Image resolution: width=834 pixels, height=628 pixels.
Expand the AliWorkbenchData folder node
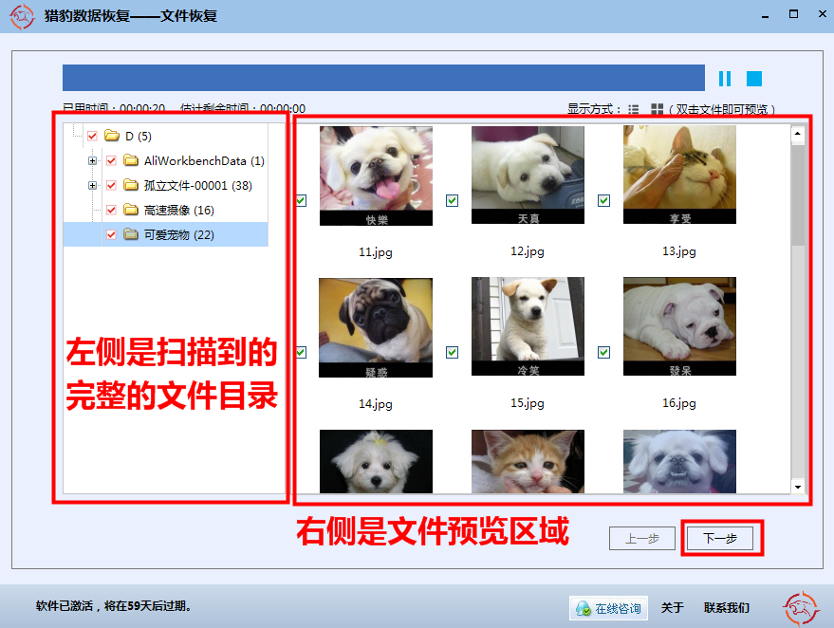tap(92, 162)
